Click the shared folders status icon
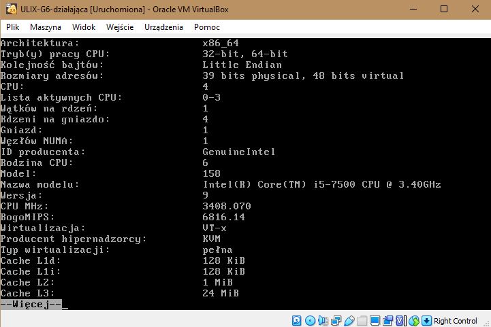Image resolution: width=491 pixels, height=327 pixels. pos(362,320)
